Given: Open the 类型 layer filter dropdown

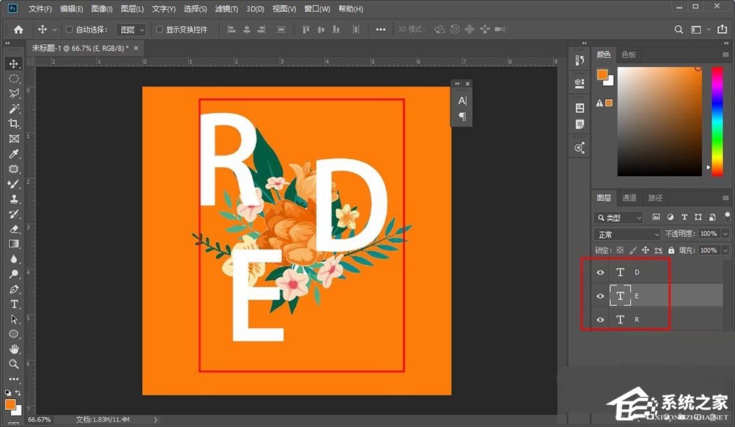Looking at the screenshot, I should pyautogui.click(x=618, y=217).
